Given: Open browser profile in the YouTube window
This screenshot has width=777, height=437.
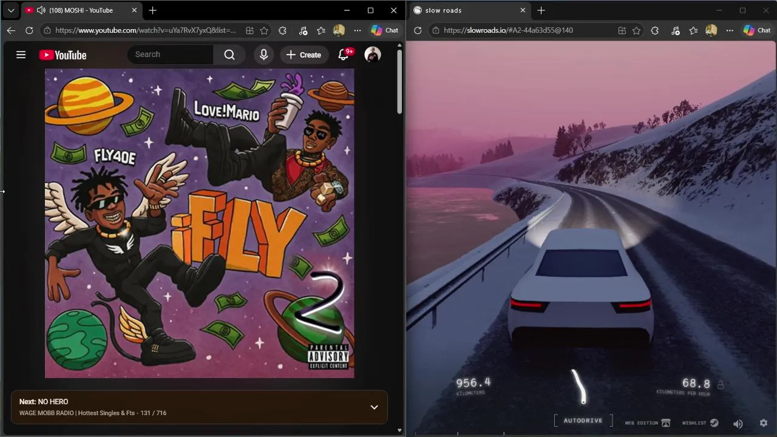Looking at the screenshot, I should point(339,30).
